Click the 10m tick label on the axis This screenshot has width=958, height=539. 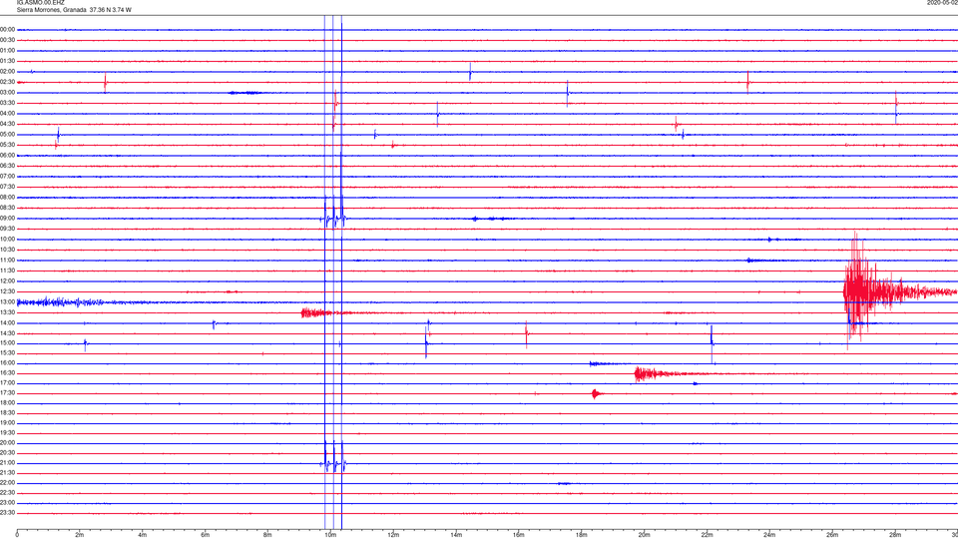tap(330, 535)
